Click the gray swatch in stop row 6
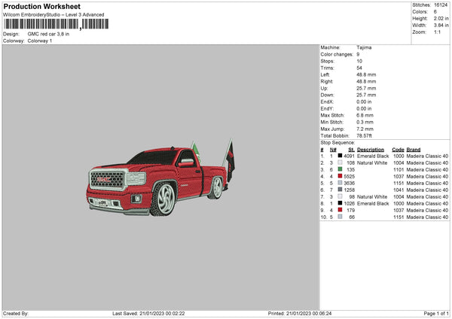 coord(341,190)
